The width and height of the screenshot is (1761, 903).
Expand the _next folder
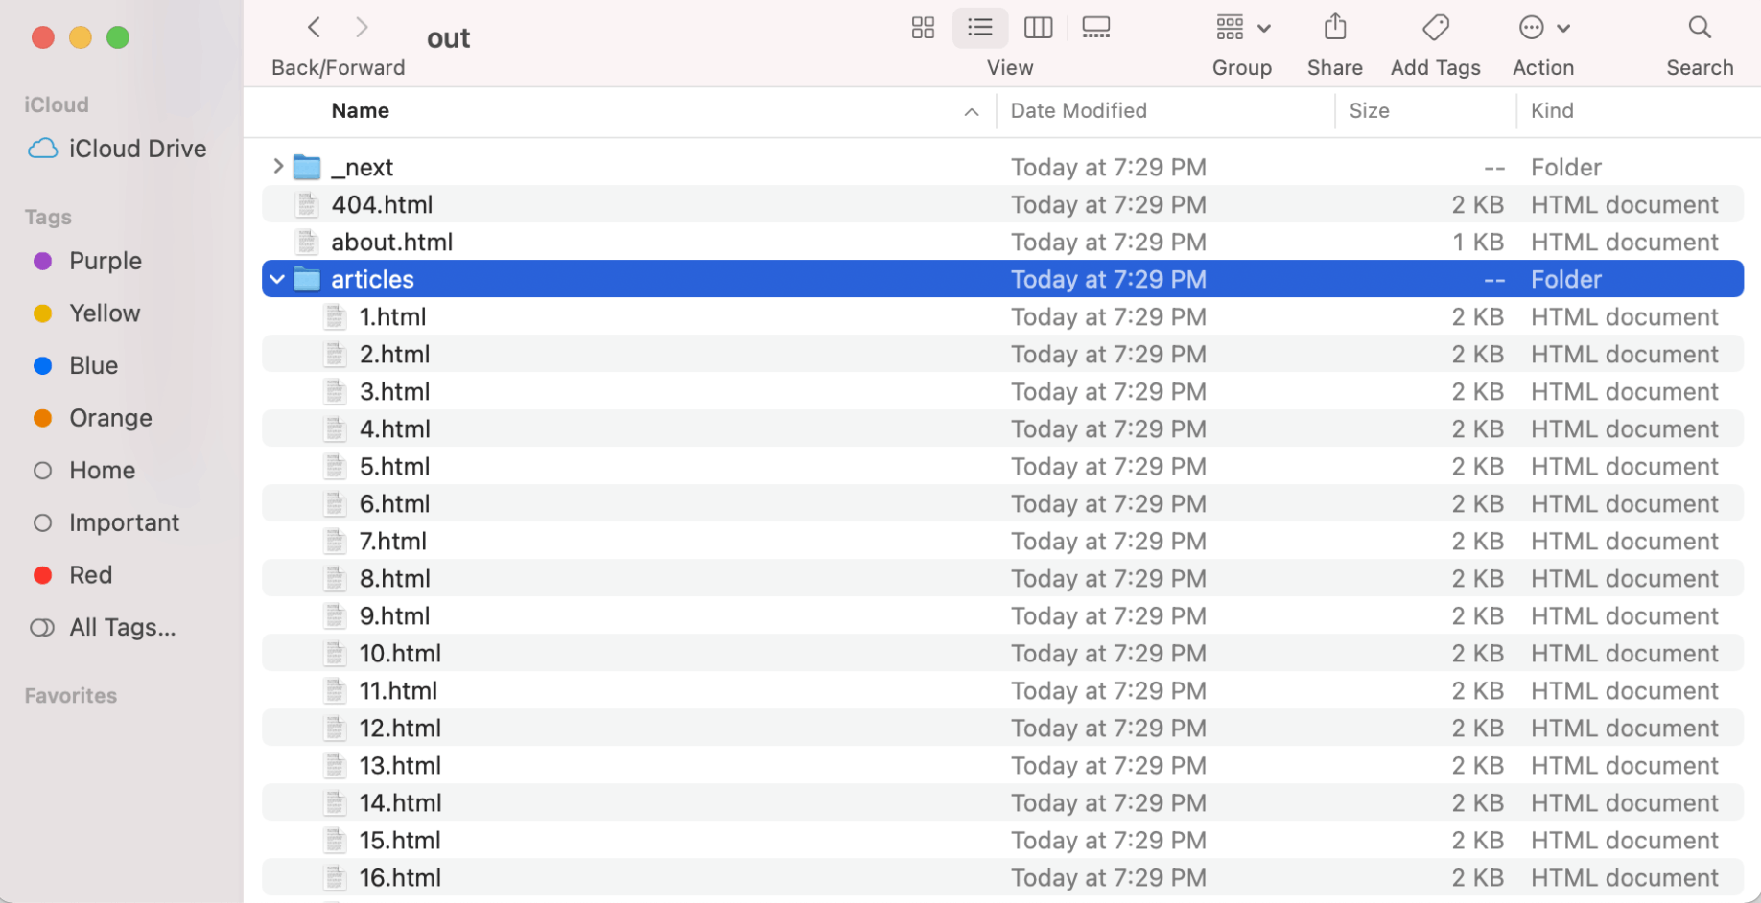(277, 167)
